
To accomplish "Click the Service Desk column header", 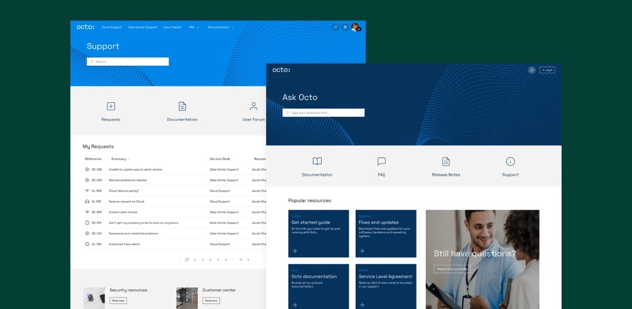I will [x=220, y=159].
